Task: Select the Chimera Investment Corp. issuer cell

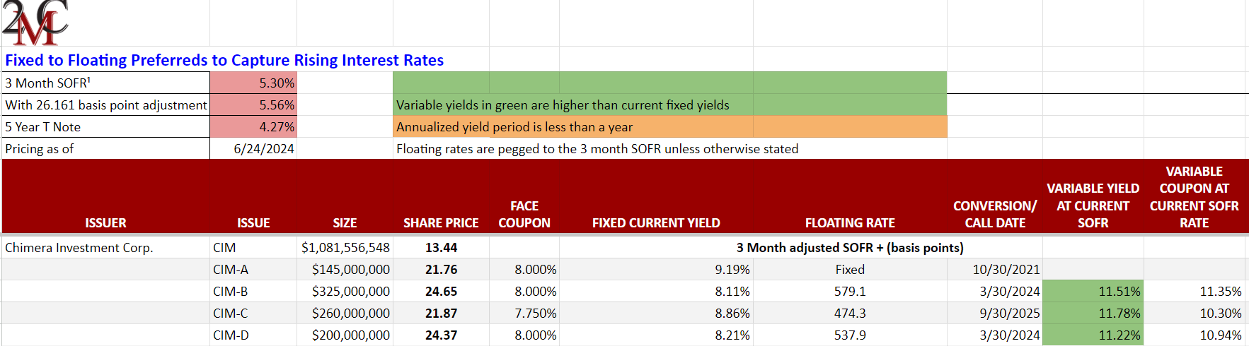Action: pyautogui.click(x=79, y=248)
